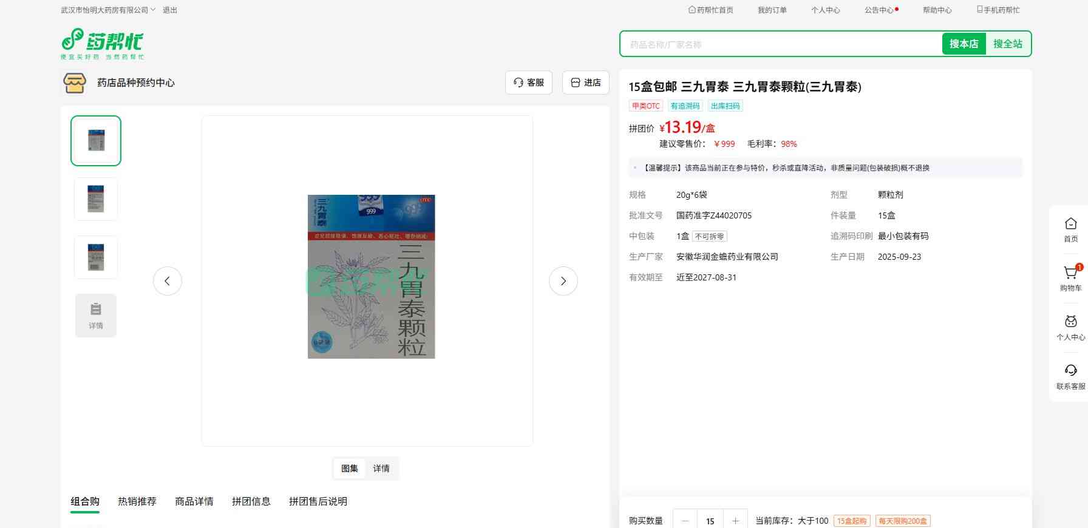Show next product image with right arrow
Viewport: 1088px width, 528px height.
click(563, 281)
